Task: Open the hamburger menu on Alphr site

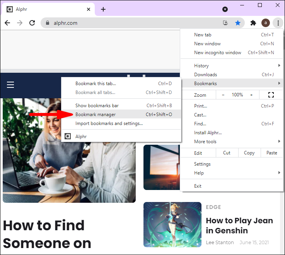Action: click(x=10, y=85)
